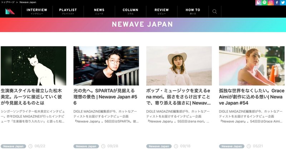Select the NEWS navigation item

[99, 11]
